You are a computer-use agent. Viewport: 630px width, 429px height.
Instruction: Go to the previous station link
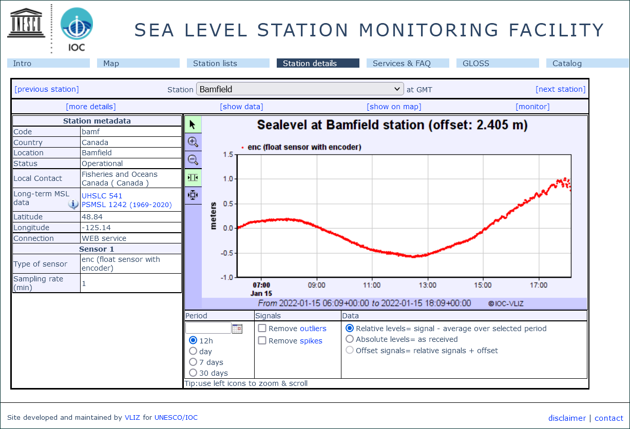click(47, 89)
